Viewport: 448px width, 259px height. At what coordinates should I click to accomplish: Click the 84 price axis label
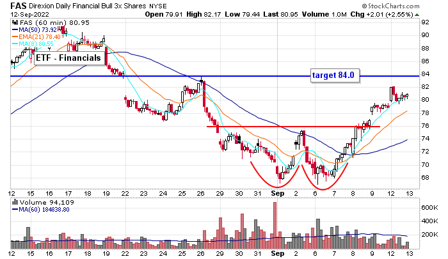click(x=425, y=74)
